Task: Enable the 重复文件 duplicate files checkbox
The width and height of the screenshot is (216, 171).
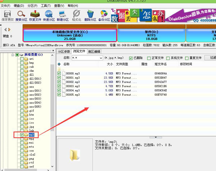Action: tap(186, 58)
